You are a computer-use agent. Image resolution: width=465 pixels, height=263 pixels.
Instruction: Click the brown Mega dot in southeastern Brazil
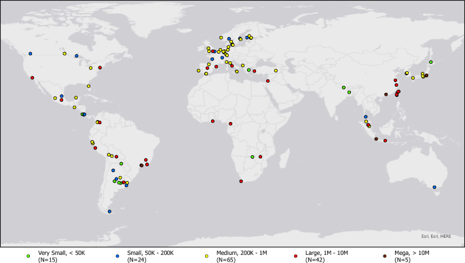(141, 165)
